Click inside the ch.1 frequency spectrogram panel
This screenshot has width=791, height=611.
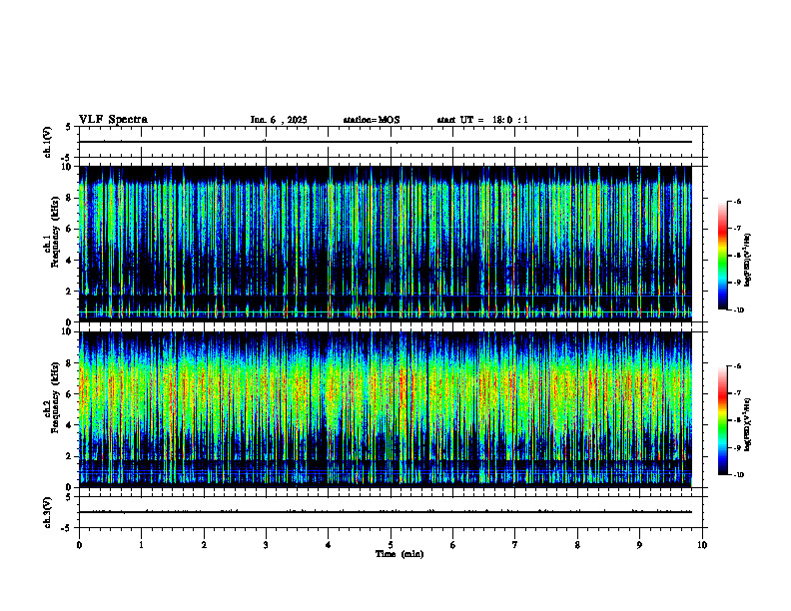[386, 244]
